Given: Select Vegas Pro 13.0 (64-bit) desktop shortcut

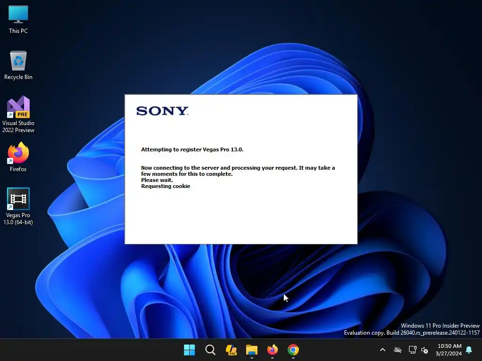Looking at the screenshot, I should click(x=18, y=206).
